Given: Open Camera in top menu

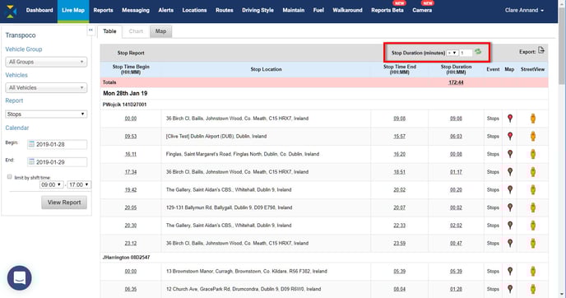Looking at the screenshot, I should (x=422, y=10).
